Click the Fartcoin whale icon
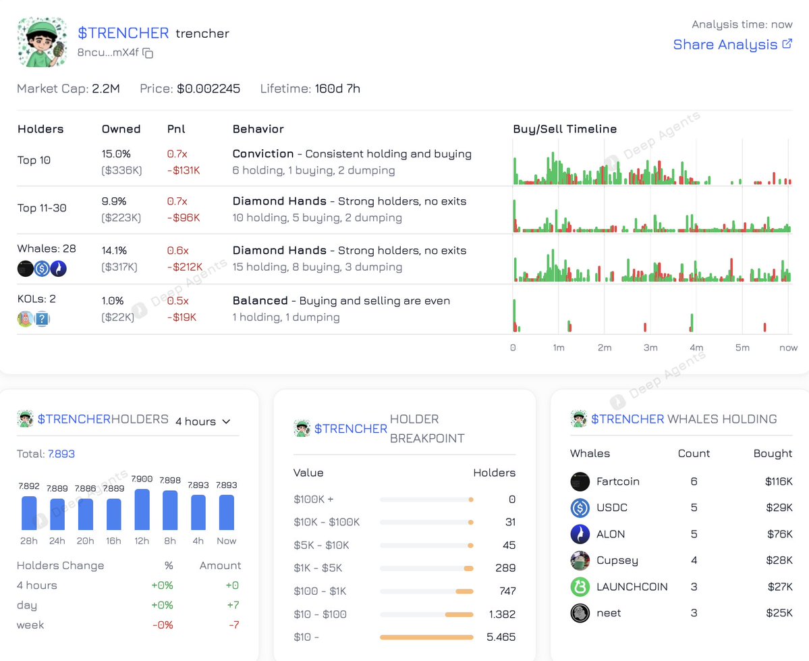 tap(580, 481)
